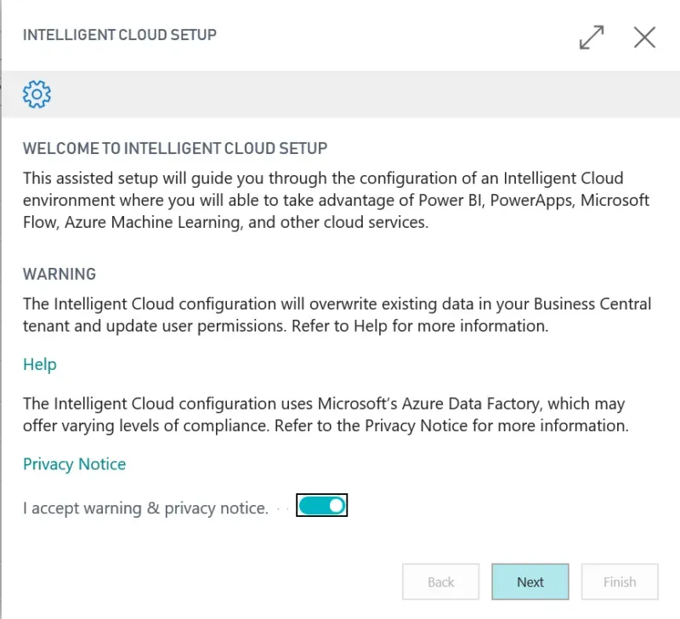Click the Azure Data Factory compliance paragraph
The image size is (680, 619).
pos(326,414)
